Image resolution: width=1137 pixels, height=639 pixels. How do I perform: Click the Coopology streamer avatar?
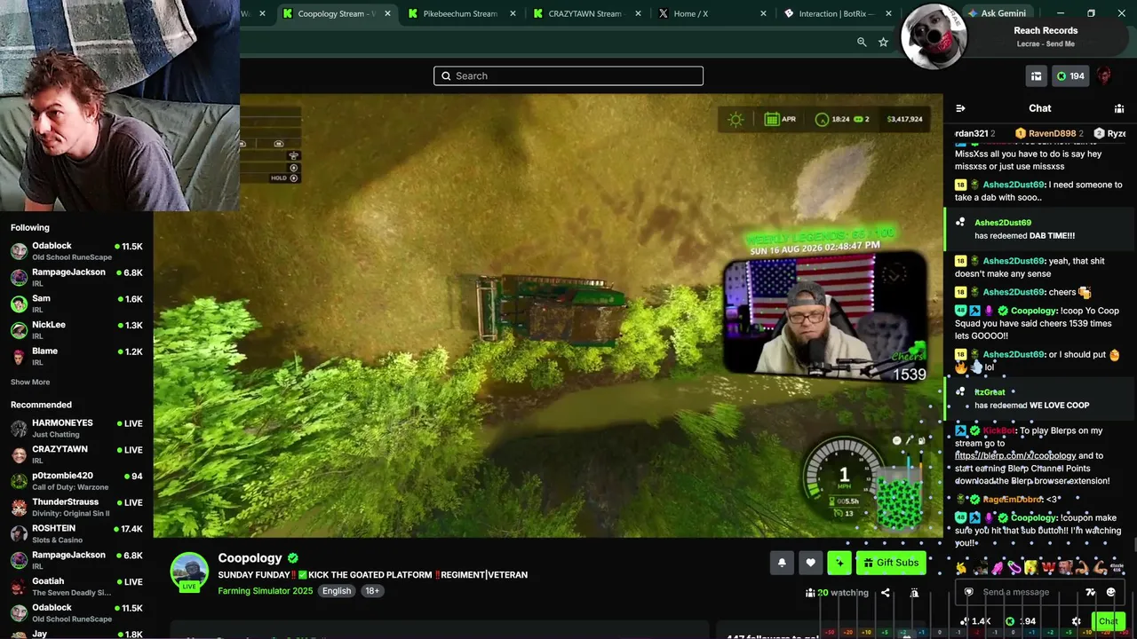coord(189,572)
